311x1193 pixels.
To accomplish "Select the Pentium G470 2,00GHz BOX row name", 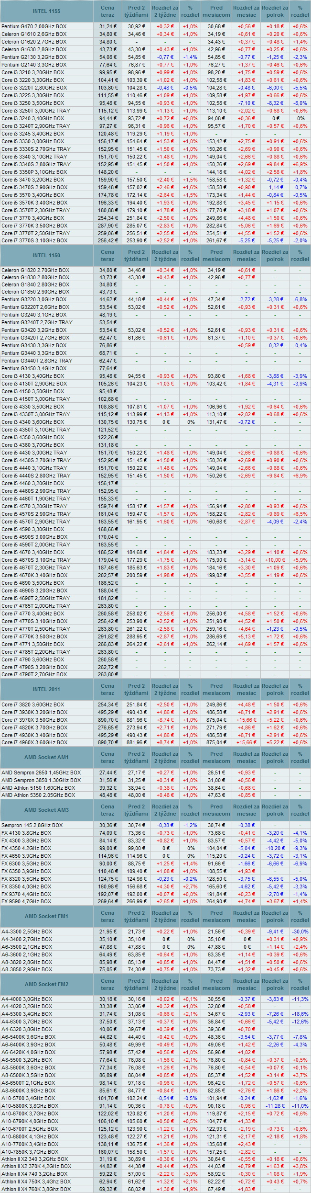I will point(34,26).
